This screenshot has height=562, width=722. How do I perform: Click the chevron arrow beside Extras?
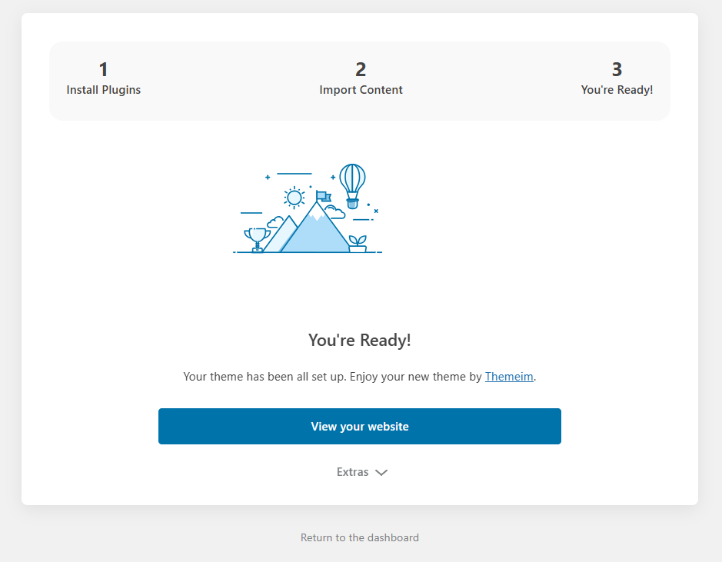click(x=381, y=473)
